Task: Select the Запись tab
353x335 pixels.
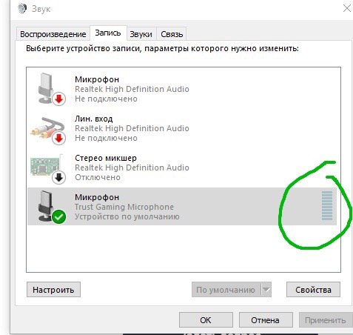Action: pyautogui.click(x=108, y=33)
